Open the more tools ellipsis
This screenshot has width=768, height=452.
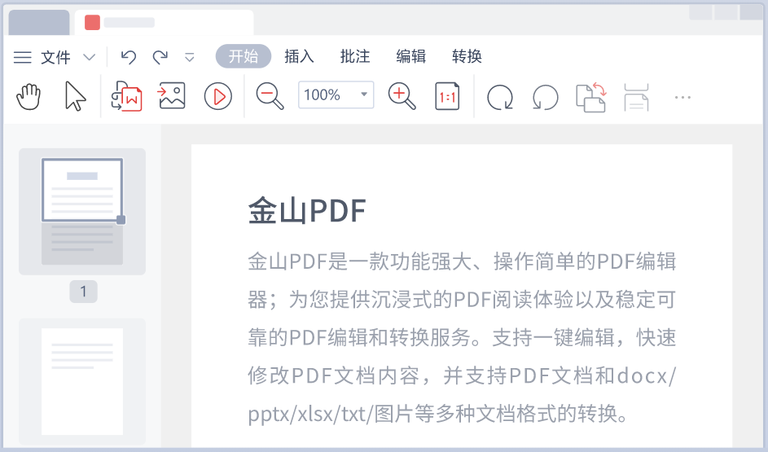pos(682,98)
